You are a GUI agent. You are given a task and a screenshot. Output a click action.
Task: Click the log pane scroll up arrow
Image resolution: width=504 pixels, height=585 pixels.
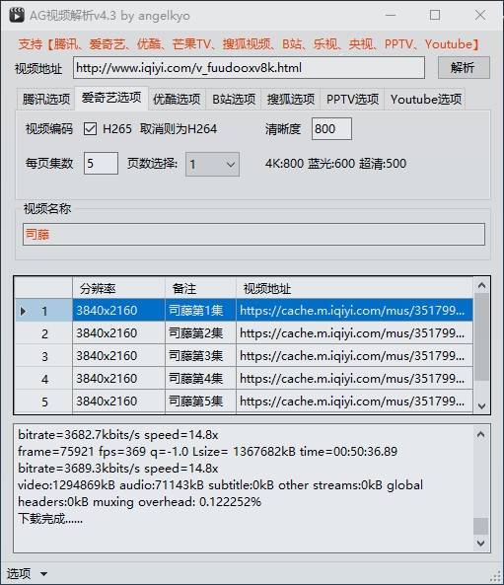pos(481,434)
